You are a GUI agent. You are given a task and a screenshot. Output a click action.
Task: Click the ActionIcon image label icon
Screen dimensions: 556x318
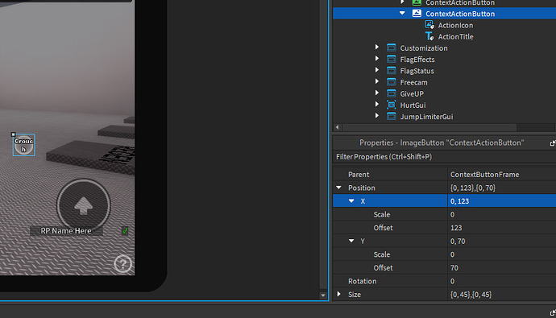pos(429,25)
